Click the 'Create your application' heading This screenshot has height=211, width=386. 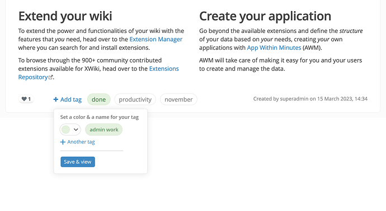pyautogui.click(x=265, y=16)
